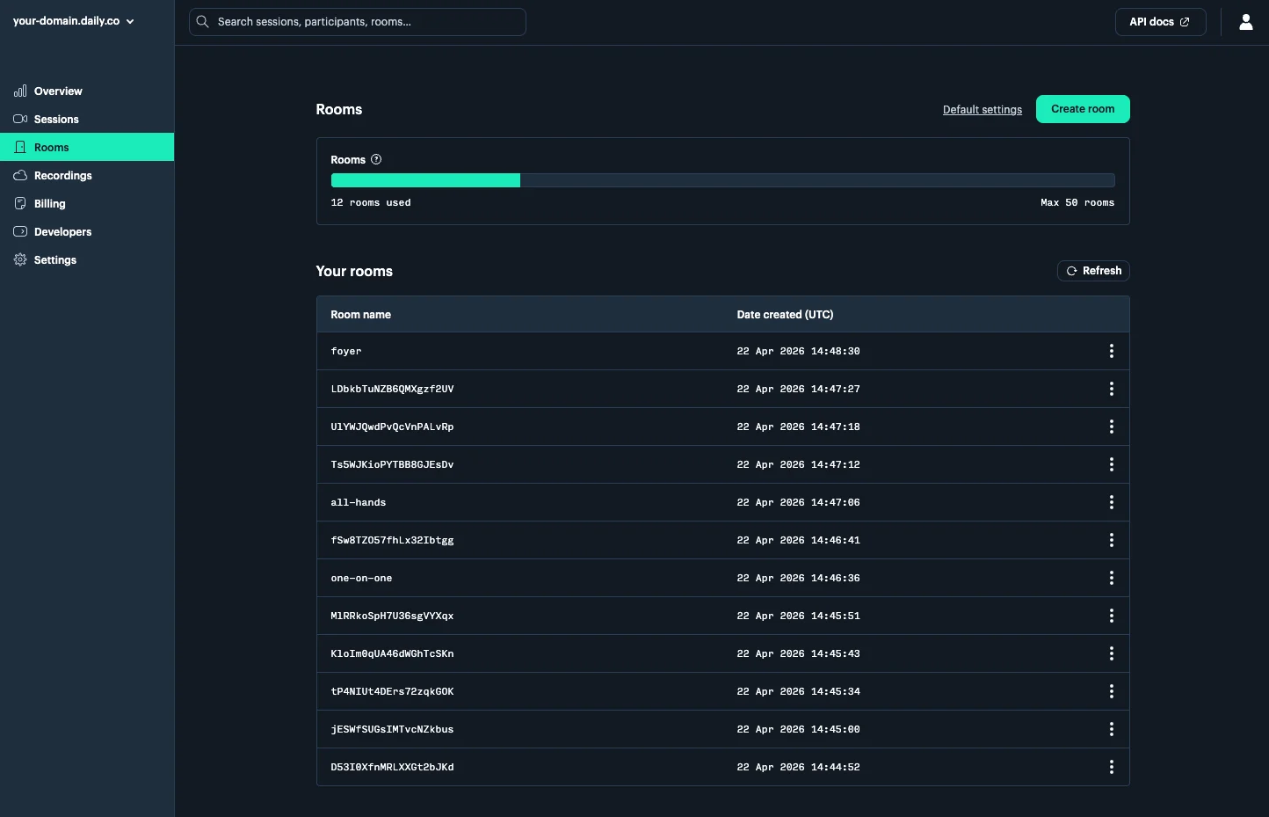Click the rooms usage progress bar

click(722, 180)
